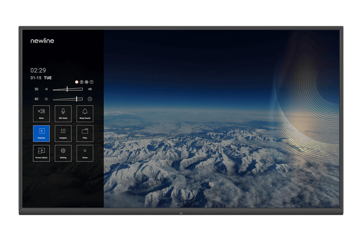
Task: Click the 02:29 clock display
Action: click(x=38, y=70)
